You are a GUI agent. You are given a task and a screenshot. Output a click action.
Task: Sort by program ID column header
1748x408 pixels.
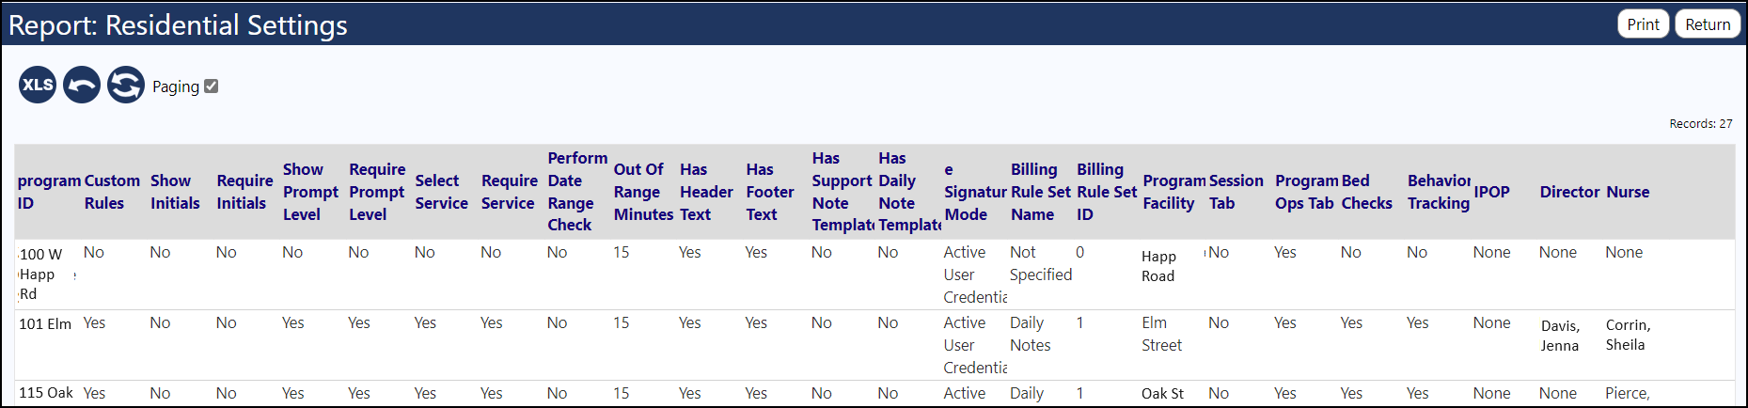point(49,192)
